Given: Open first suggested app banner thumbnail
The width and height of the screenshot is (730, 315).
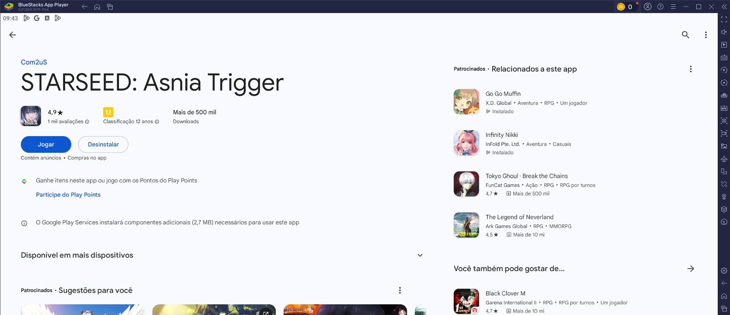Looking at the screenshot, I should [x=83, y=309].
